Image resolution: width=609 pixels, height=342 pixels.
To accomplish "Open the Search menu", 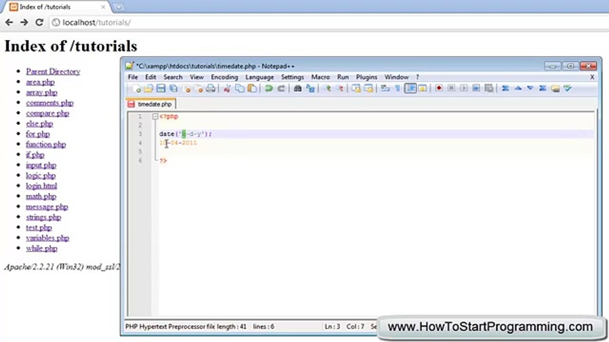I will [x=173, y=77].
